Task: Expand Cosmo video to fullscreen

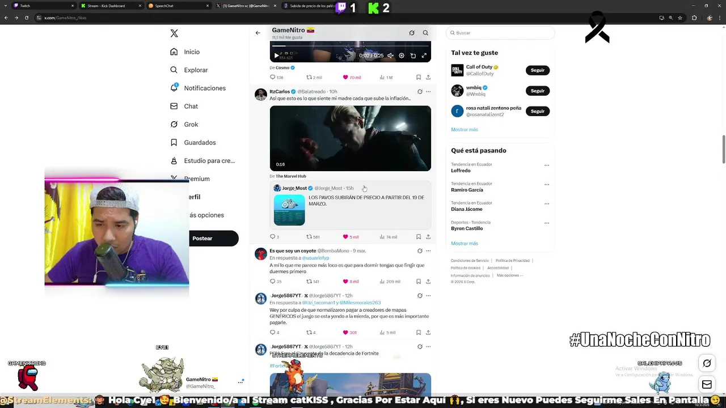Action: pyautogui.click(x=424, y=56)
